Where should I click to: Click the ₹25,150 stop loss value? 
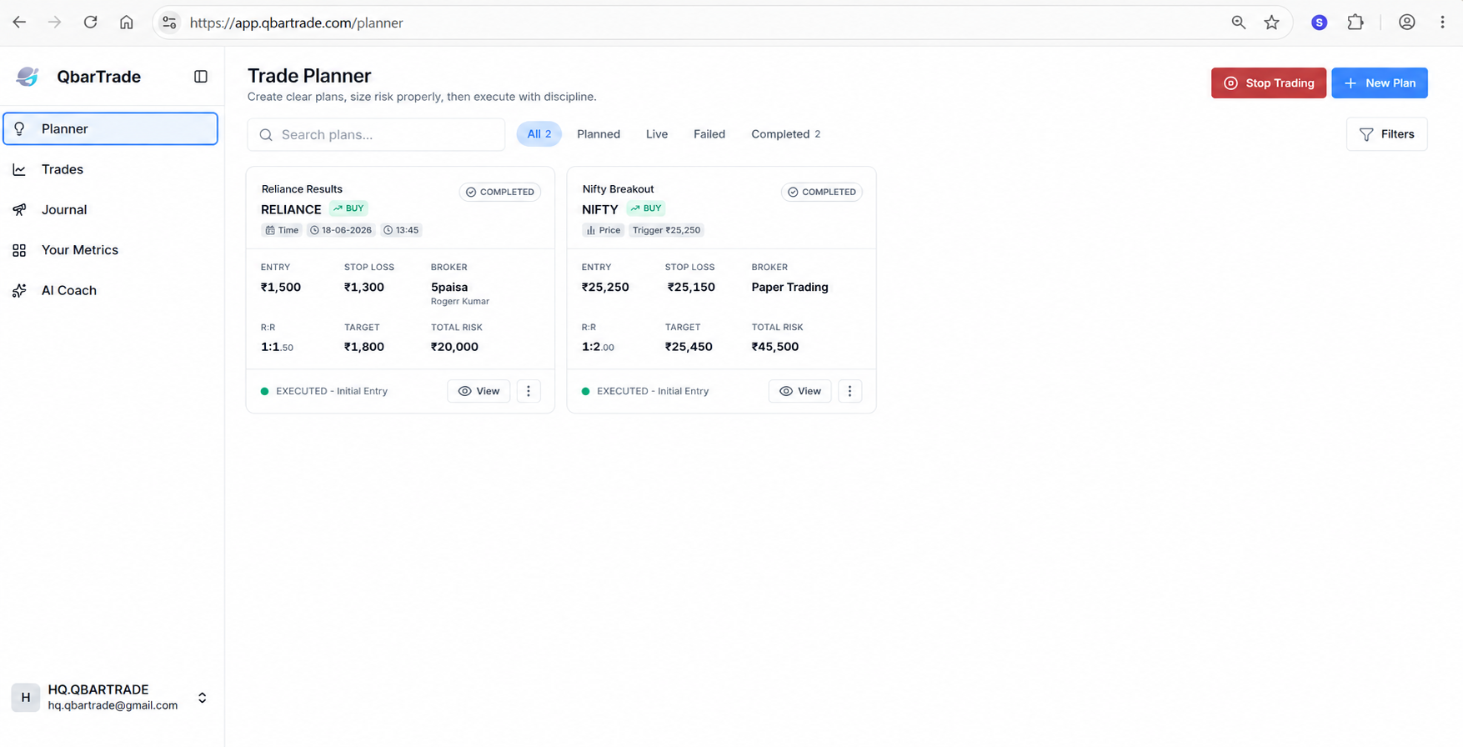(x=691, y=287)
